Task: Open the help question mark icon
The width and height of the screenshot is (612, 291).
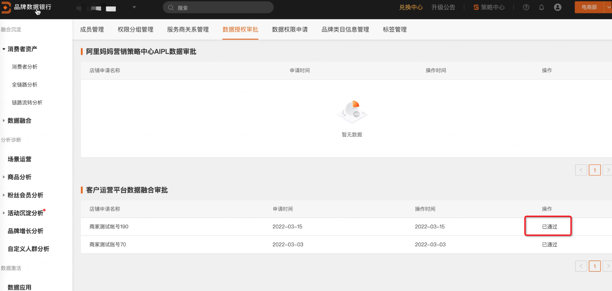Action: (x=526, y=7)
